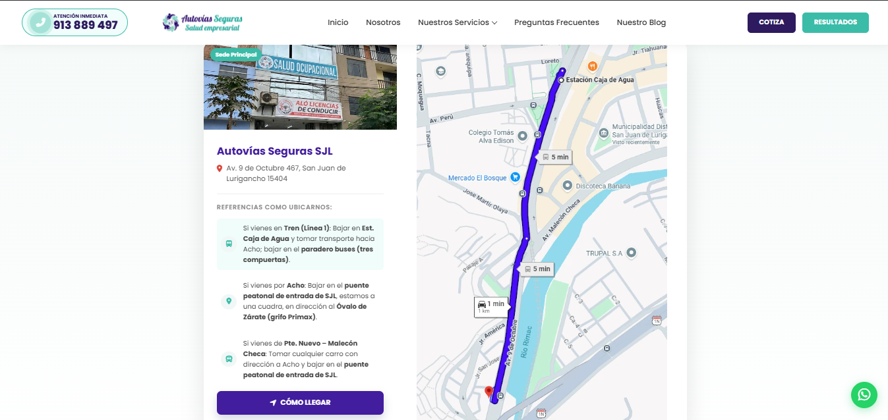
Task: Click the red address pin icon
Action: click(220, 169)
